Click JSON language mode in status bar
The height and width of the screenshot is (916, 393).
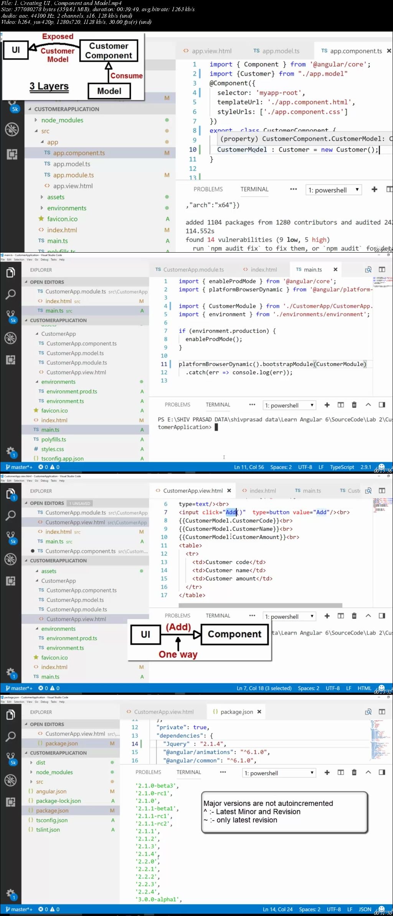click(365, 909)
